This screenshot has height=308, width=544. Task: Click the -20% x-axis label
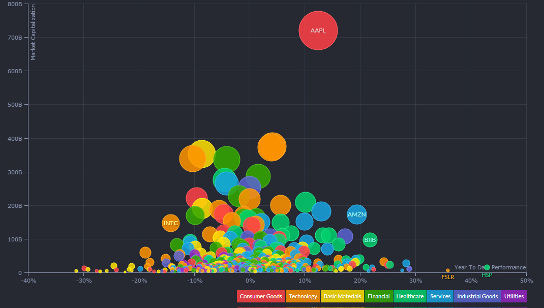pos(139,281)
